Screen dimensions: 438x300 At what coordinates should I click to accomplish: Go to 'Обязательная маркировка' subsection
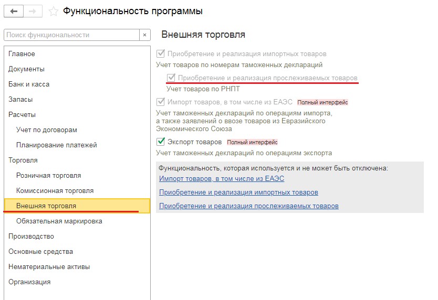[59, 221]
